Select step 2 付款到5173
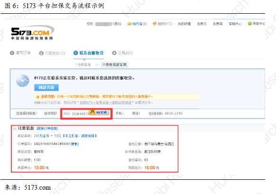276x194 pixels. tap(52, 53)
